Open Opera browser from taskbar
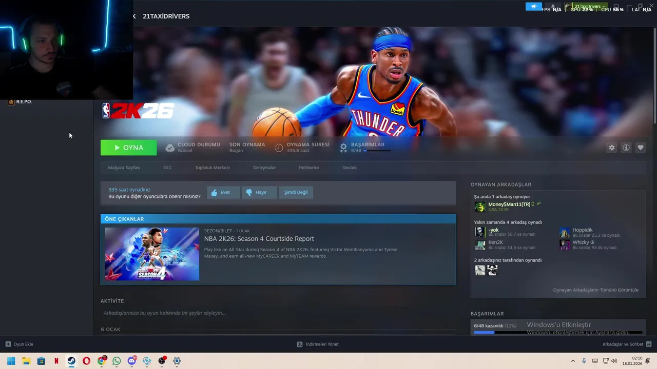This screenshot has width=657, height=369. [x=86, y=361]
